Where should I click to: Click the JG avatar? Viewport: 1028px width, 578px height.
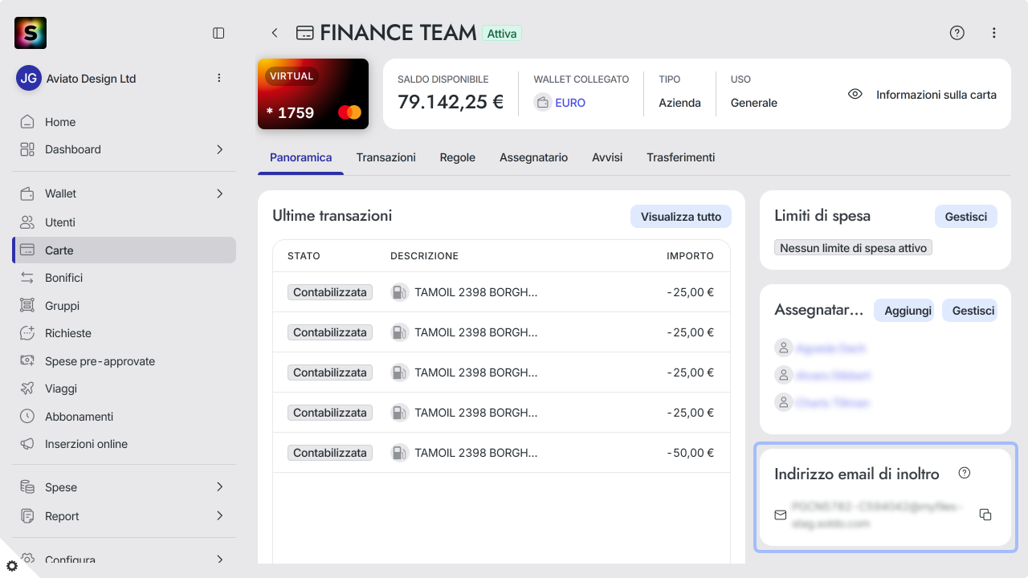click(29, 78)
